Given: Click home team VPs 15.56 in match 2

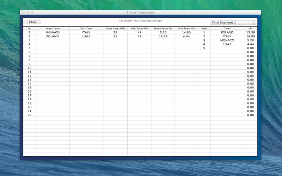Looking at the screenshot, I should tap(163, 36).
